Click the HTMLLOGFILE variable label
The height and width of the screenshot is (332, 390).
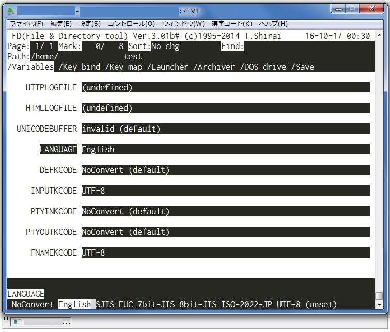tap(51, 108)
